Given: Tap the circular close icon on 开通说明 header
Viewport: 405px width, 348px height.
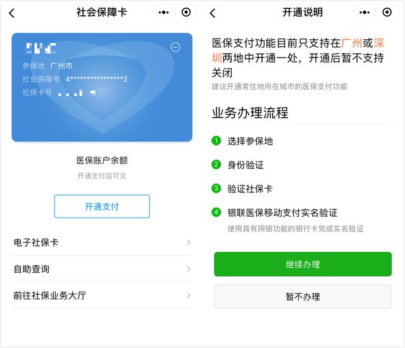Looking at the screenshot, I should 387,12.
